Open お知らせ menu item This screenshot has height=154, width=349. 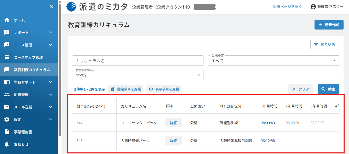click(x=29, y=144)
